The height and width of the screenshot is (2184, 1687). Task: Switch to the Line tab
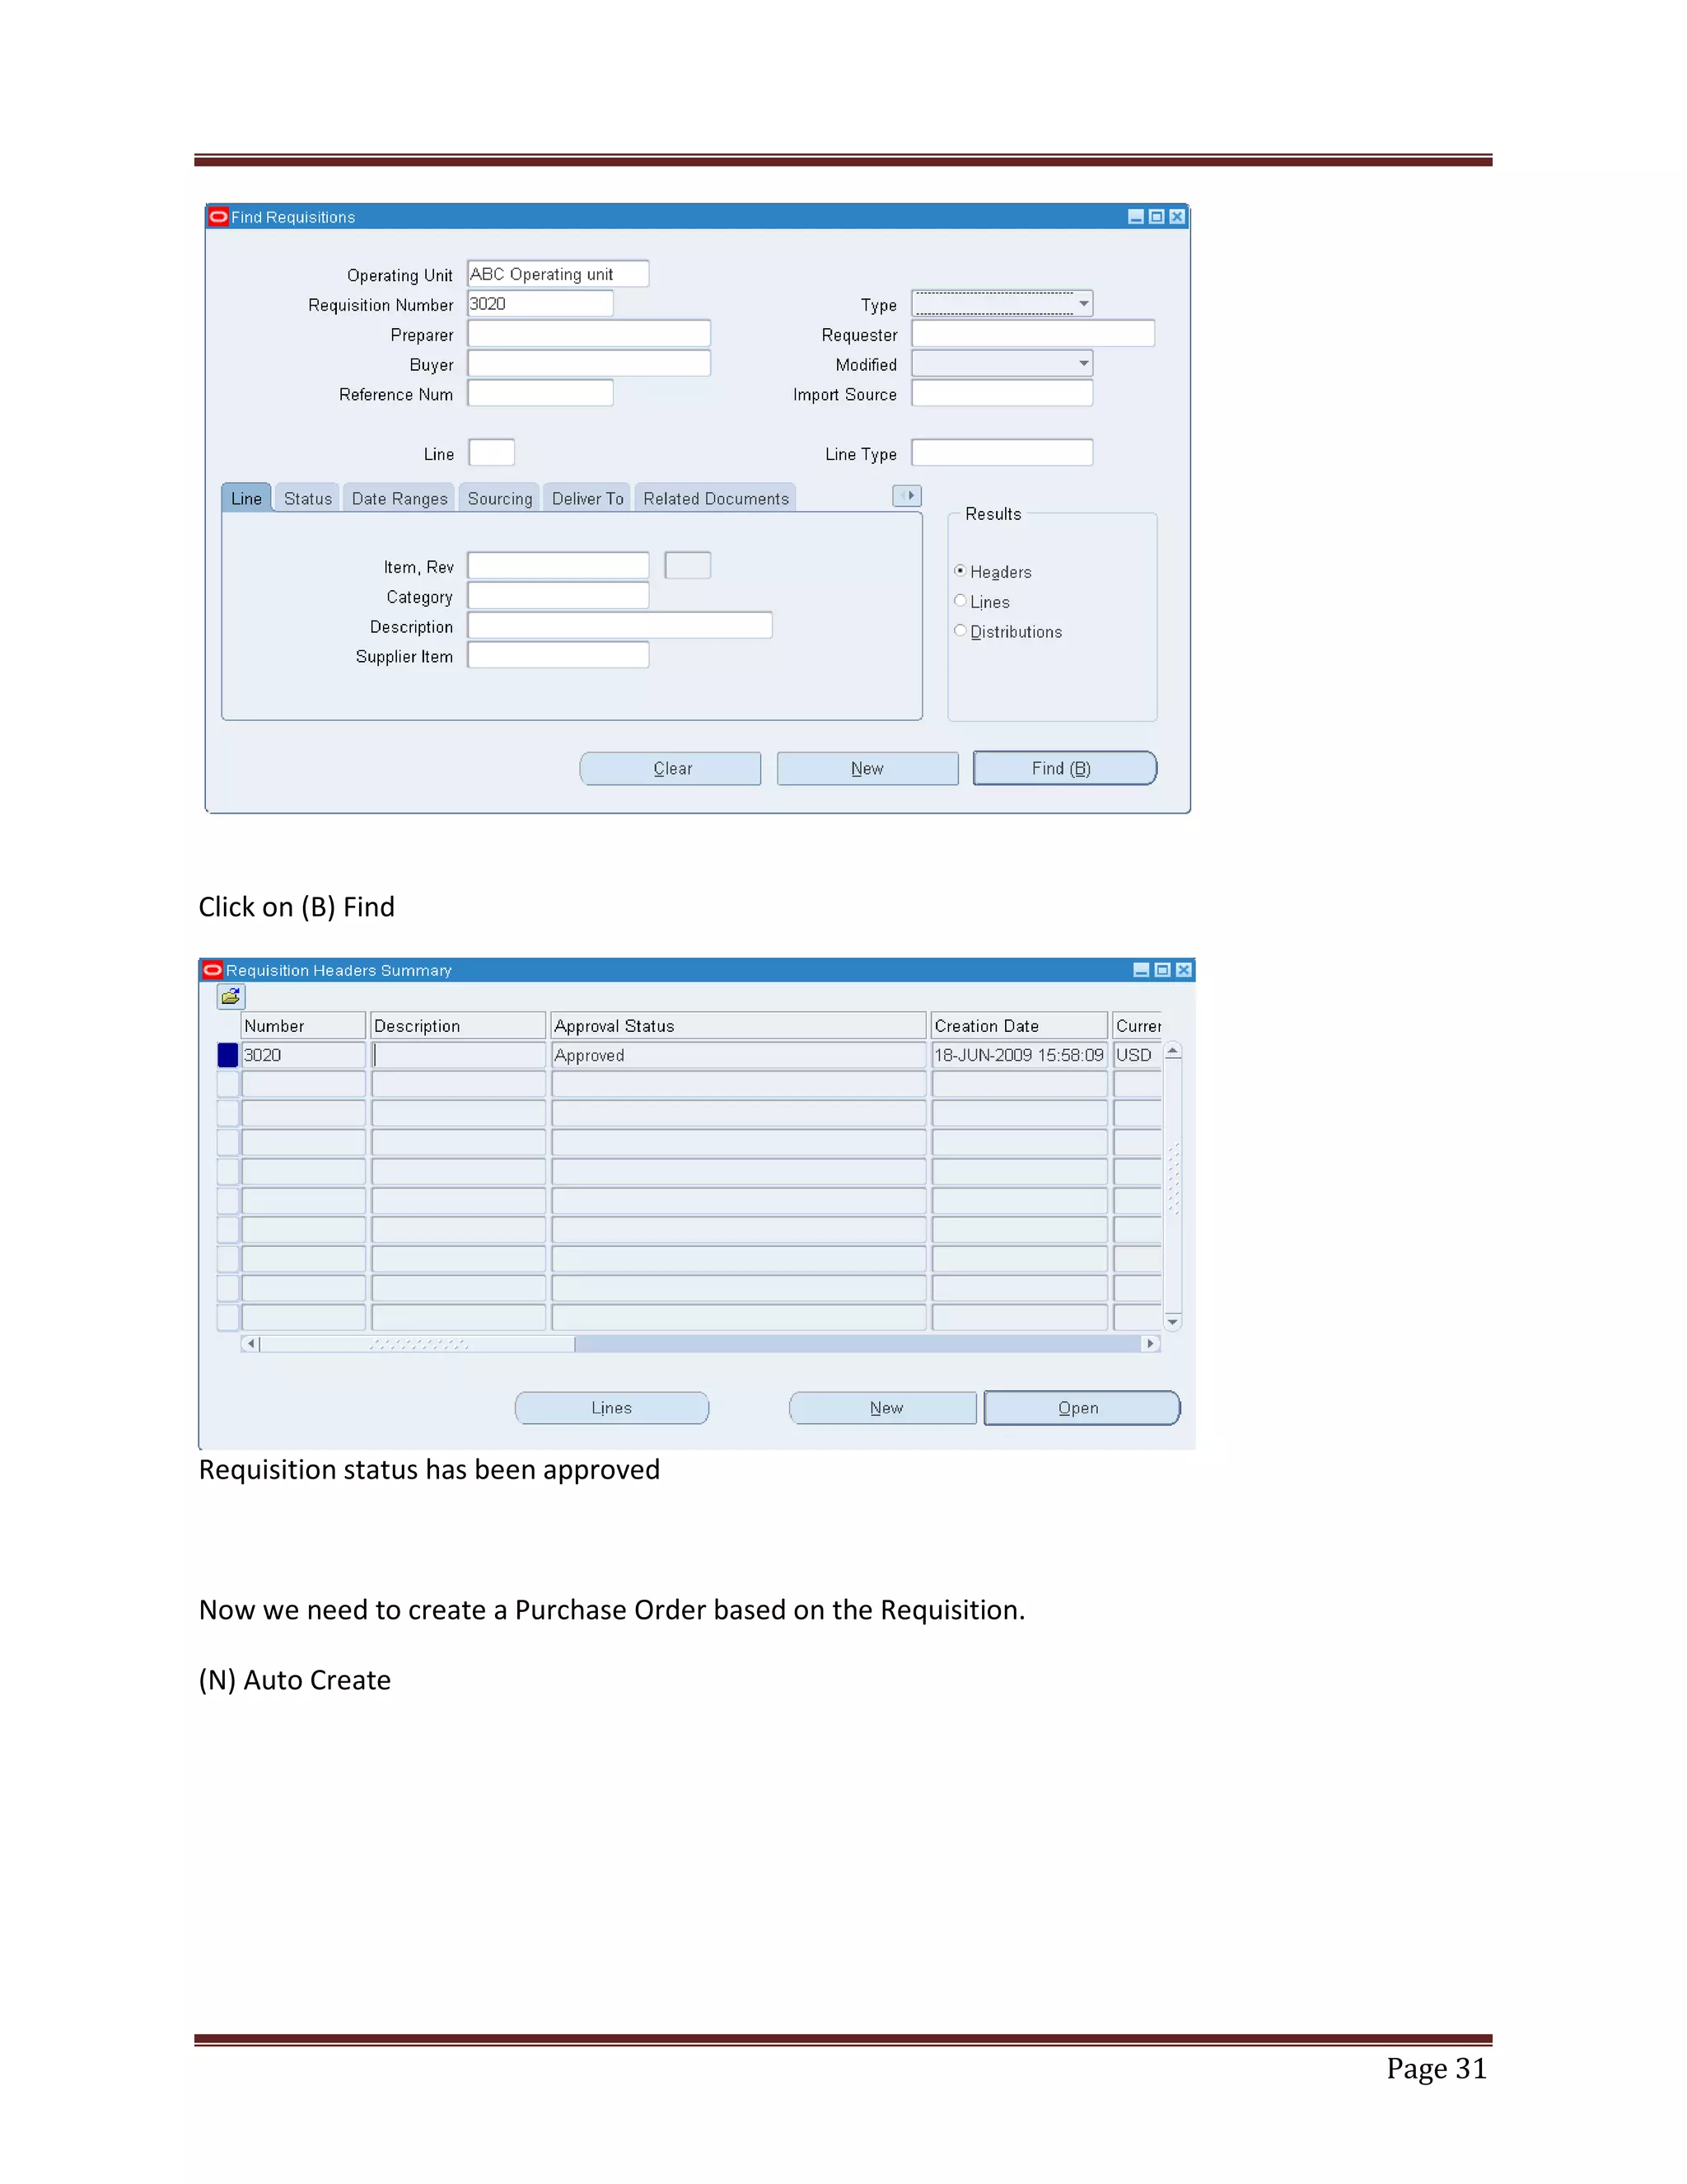point(245,498)
